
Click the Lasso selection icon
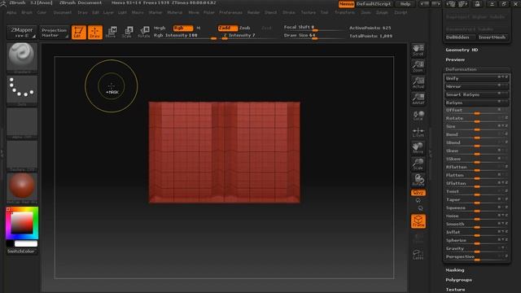tap(418, 255)
